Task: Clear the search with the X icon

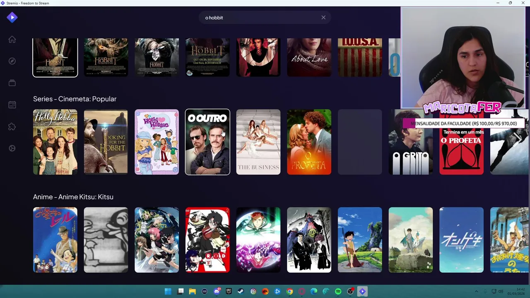Action: click(x=323, y=17)
